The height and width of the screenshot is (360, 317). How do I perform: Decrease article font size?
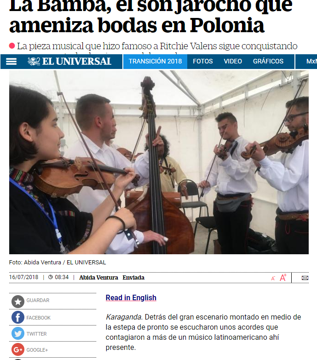(x=273, y=279)
